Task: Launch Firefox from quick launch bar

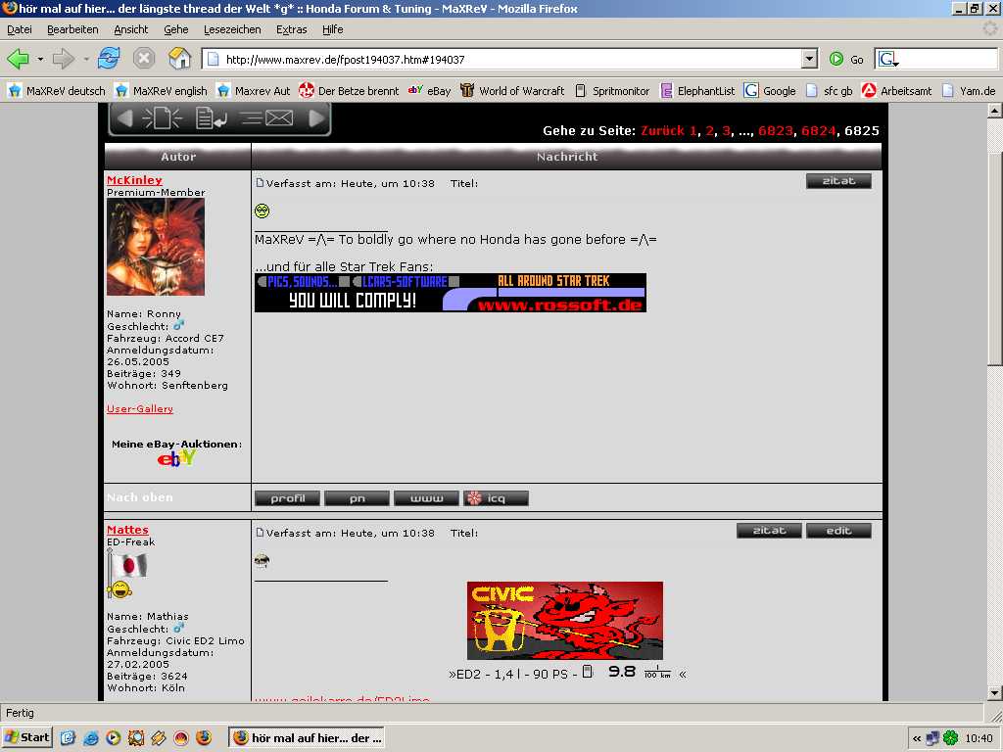Action: pyautogui.click(x=203, y=737)
